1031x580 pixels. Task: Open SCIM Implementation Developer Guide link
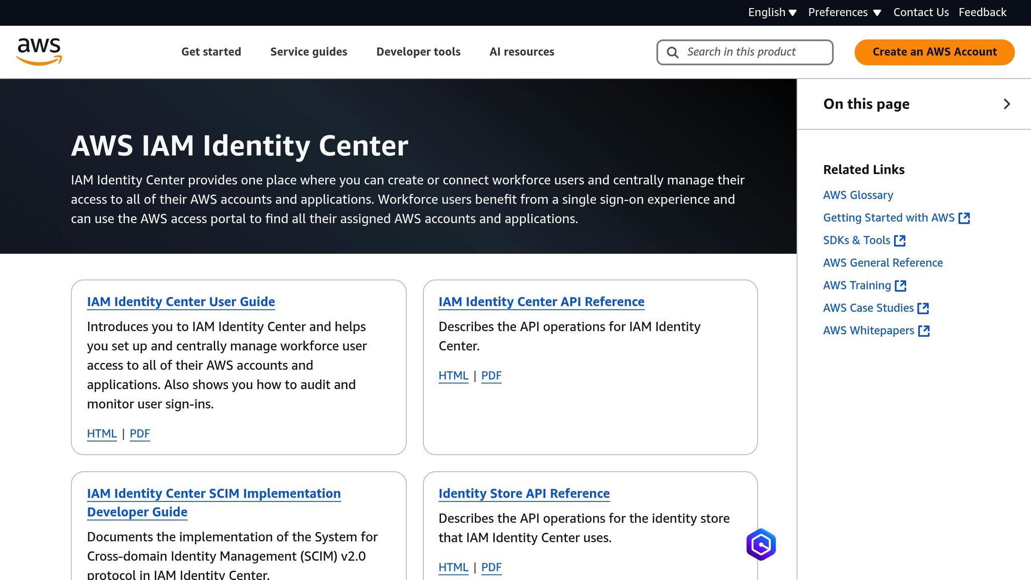[x=214, y=502]
